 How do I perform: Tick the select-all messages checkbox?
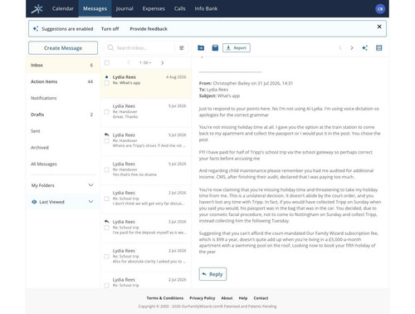point(107,63)
